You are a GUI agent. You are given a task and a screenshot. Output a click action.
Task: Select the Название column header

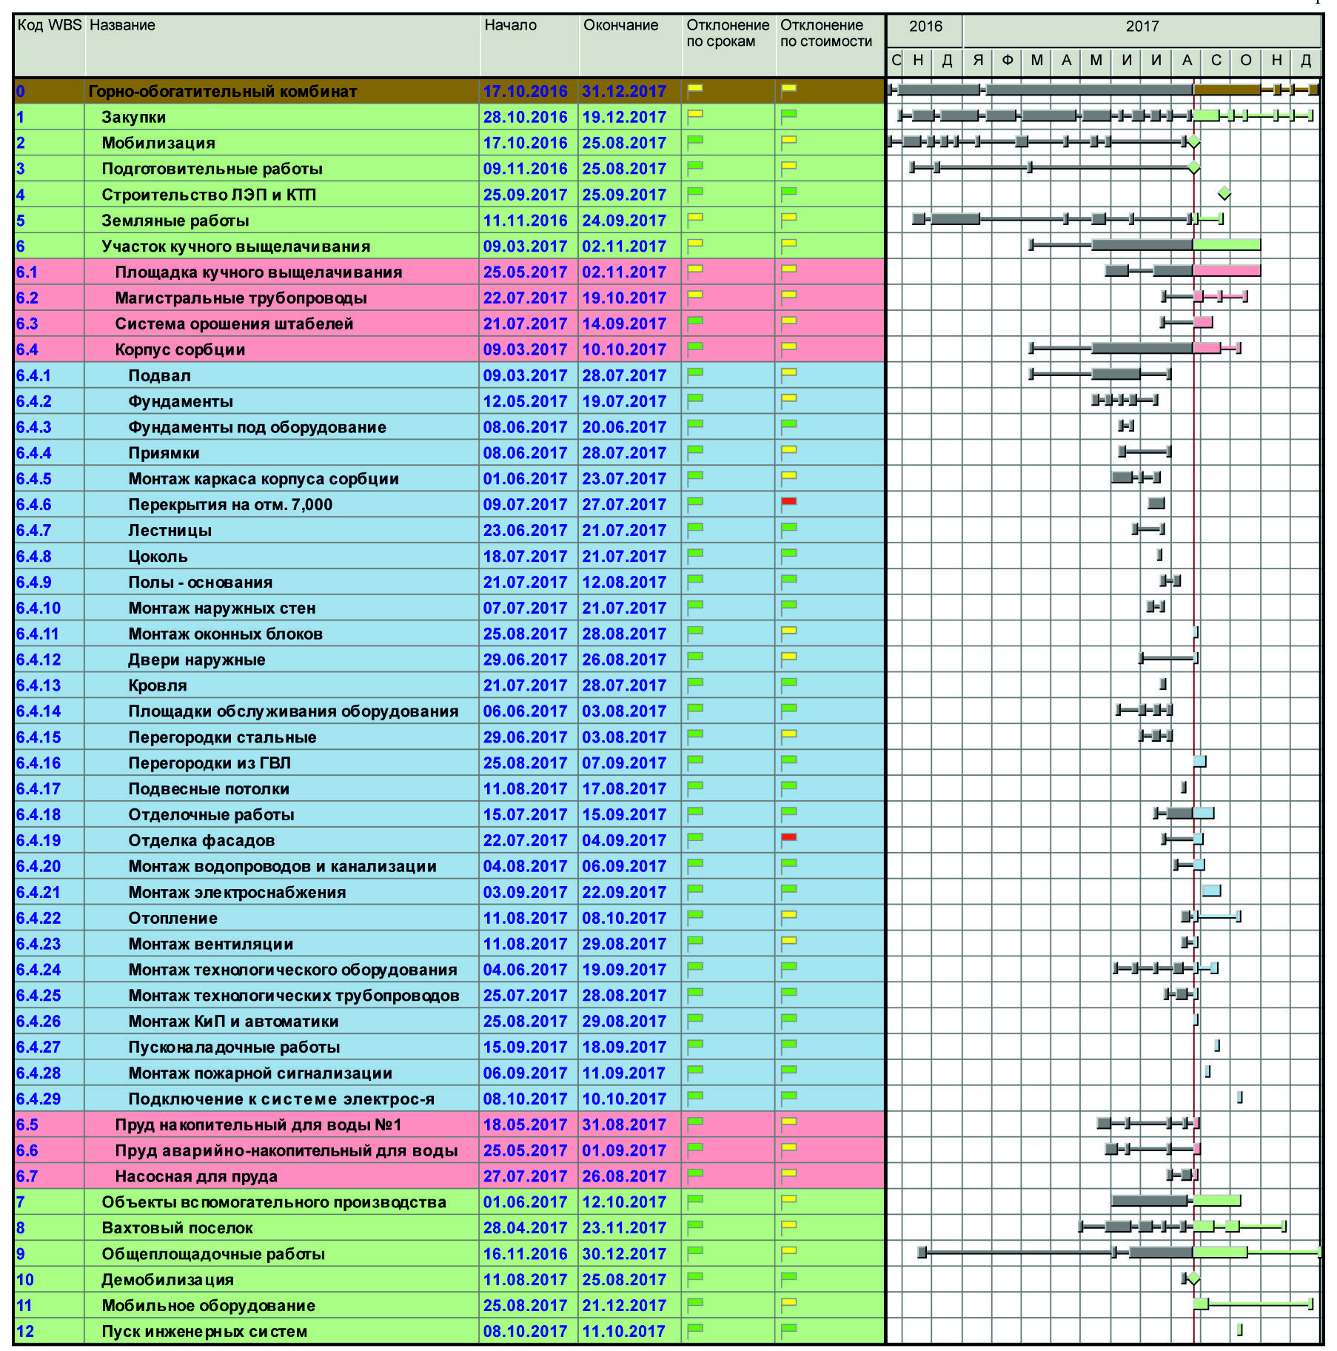pos(122,26)
